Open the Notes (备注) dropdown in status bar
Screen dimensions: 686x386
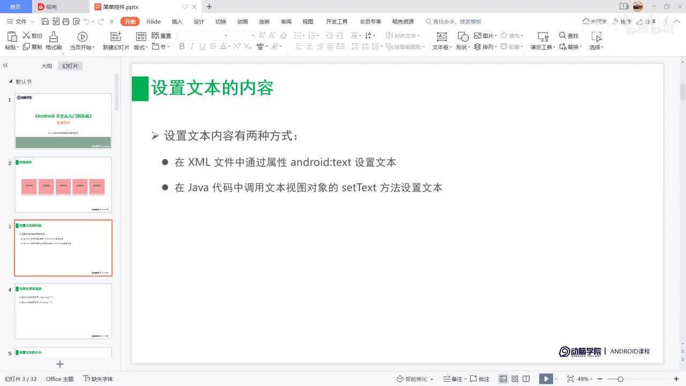click(455, 379)
